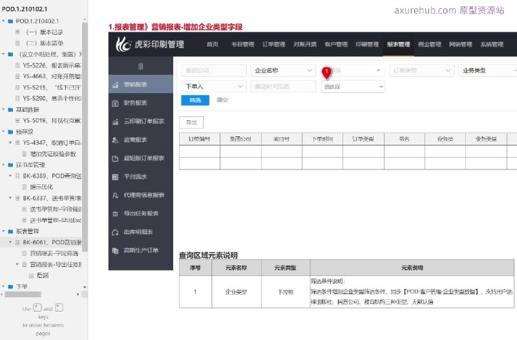The height and width of the screenshot is (340, 517).
Task: Open the 报表管理 menu
Action: pos(398,44)
